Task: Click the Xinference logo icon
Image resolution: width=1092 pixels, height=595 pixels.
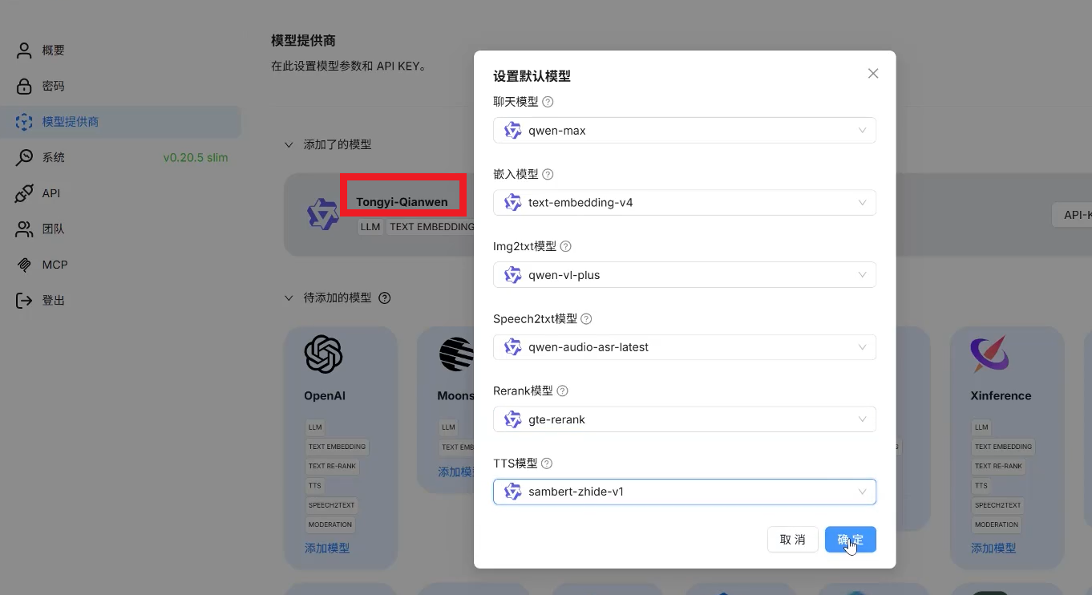Action: click(x=989, y=354)
